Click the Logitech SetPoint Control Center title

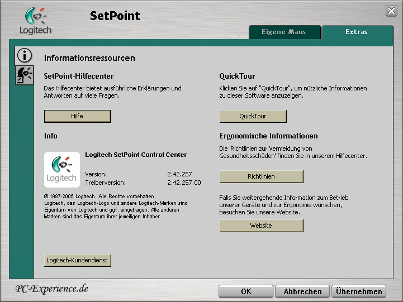136,155
